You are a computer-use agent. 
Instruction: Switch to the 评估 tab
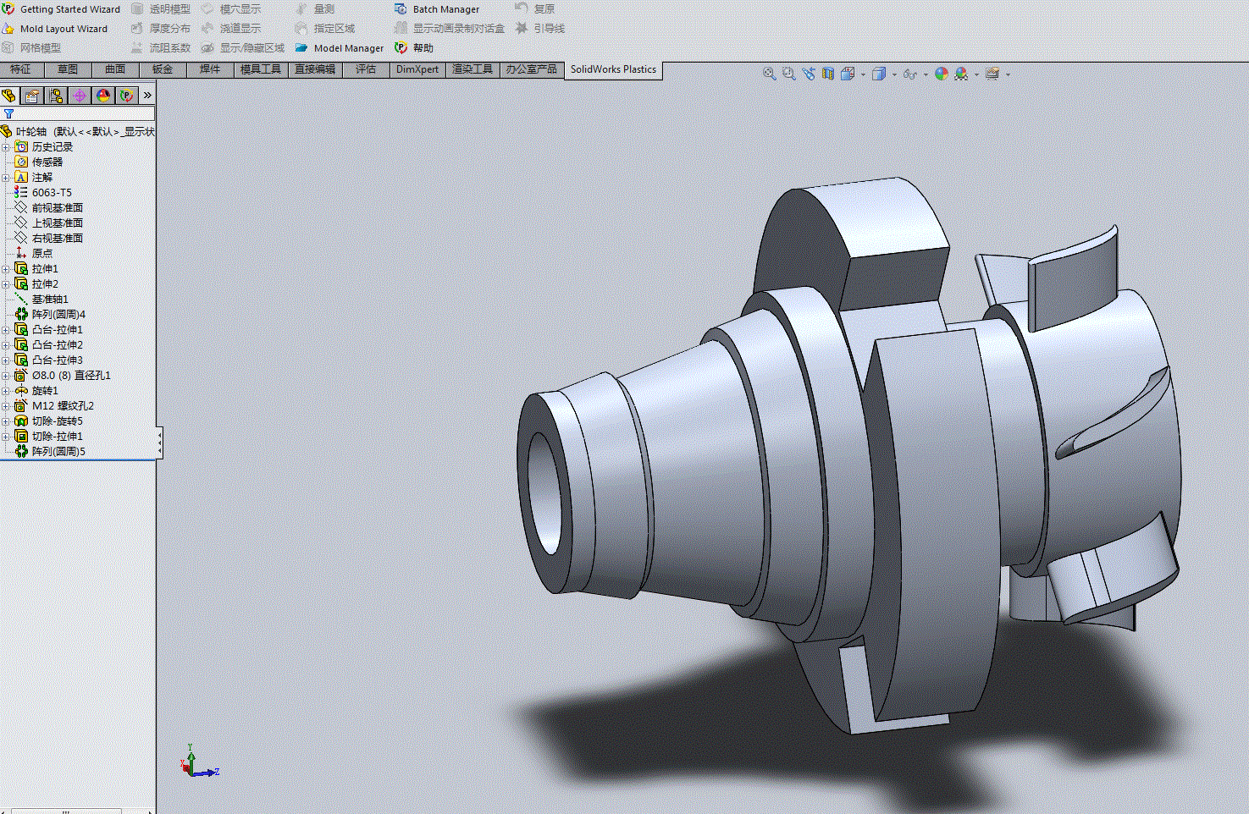tap(366, 69)
